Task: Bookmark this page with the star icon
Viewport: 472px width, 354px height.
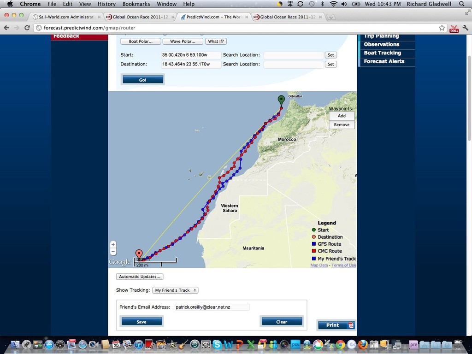Action: click(442, 28)
